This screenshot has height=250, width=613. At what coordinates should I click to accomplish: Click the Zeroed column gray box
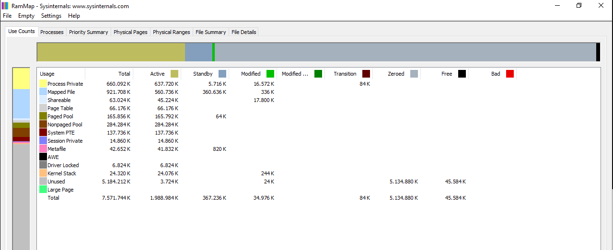(414, 74)
